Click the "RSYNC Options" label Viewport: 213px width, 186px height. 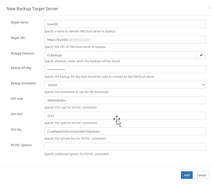21,145
